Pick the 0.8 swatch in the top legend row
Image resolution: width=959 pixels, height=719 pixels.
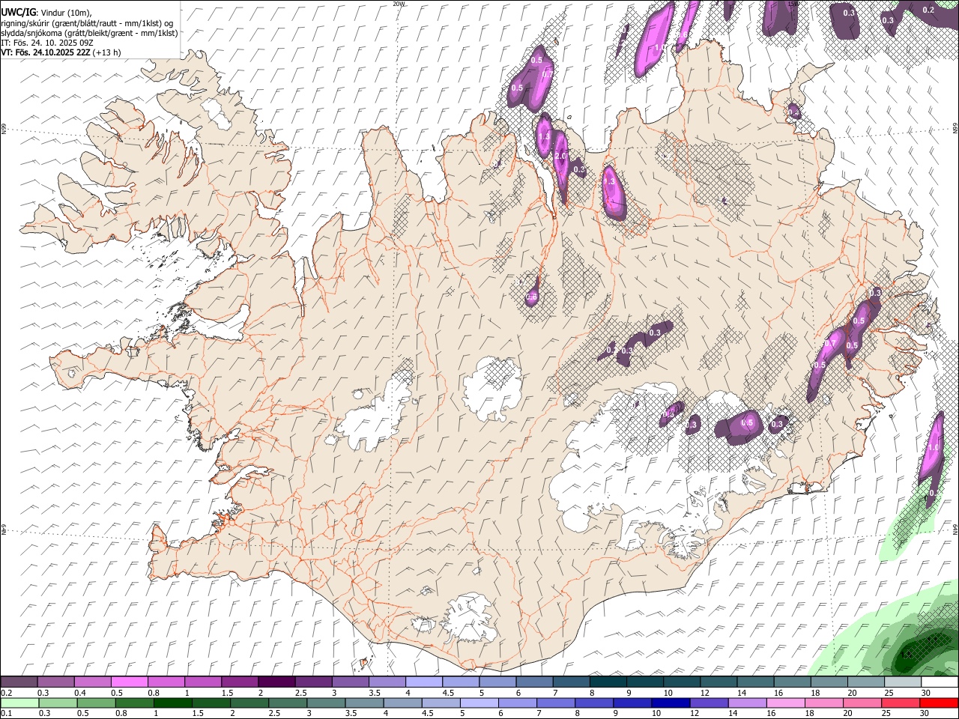[166, 682]
